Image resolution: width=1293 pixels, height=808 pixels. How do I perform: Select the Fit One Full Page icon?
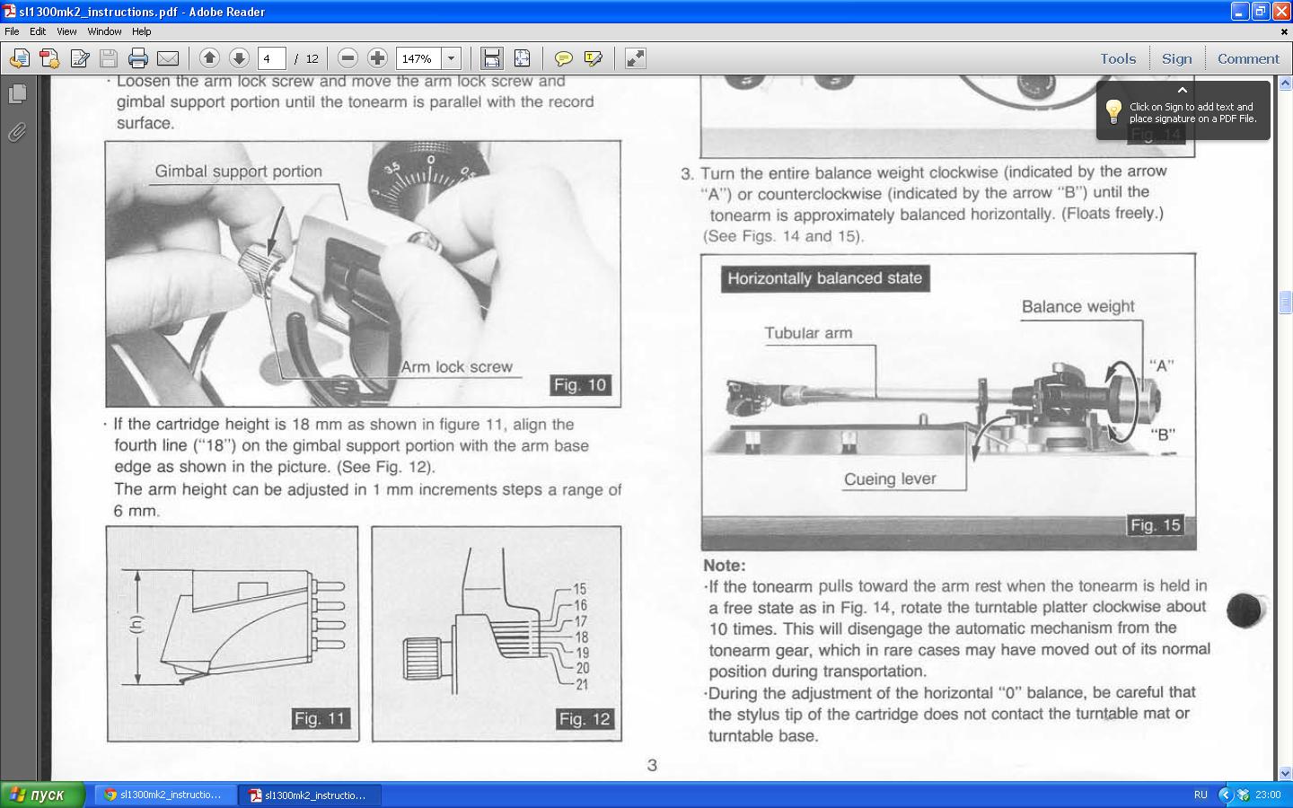point(522,58)
